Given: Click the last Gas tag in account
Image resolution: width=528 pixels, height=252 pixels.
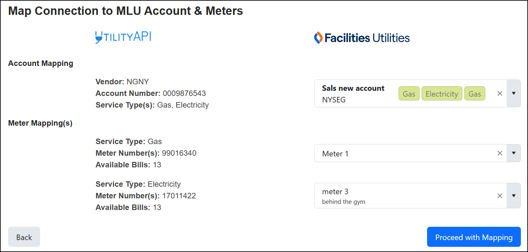Looking at the screenshot, I should click(475, 94).
